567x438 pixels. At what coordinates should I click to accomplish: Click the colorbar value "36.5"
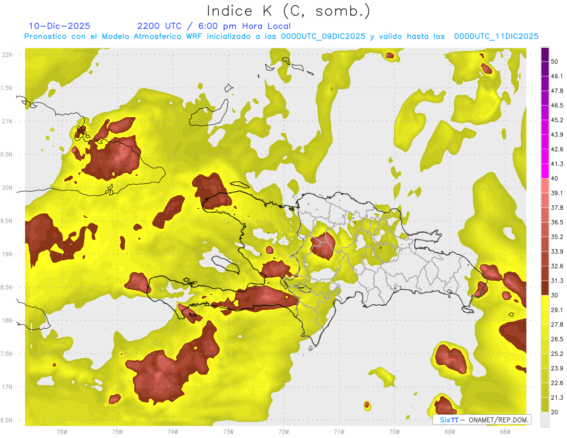(557, 222)
